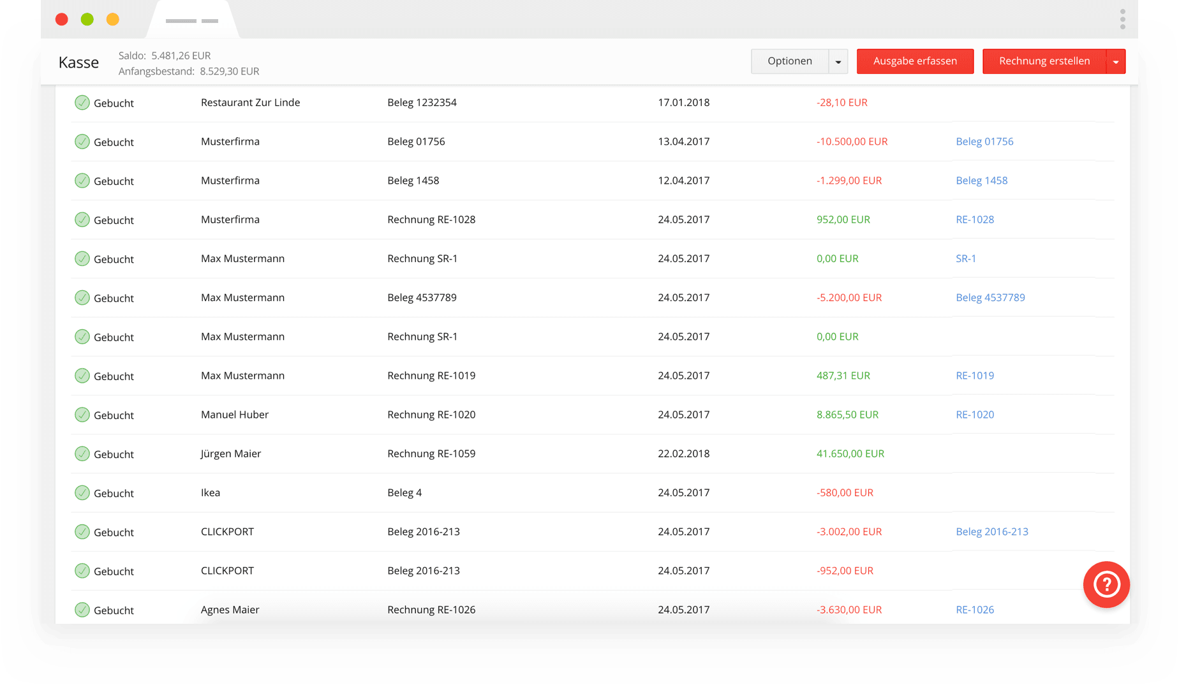Click the Rechnung erstellen button
The image size is (1179, 685).
point(1044,61)
